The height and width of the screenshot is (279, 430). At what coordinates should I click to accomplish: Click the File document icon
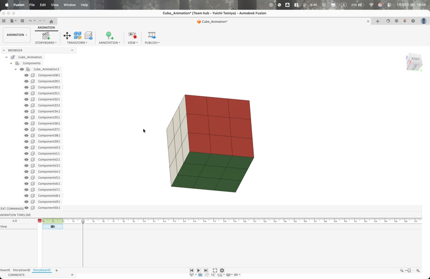click(x=12, y=21)
